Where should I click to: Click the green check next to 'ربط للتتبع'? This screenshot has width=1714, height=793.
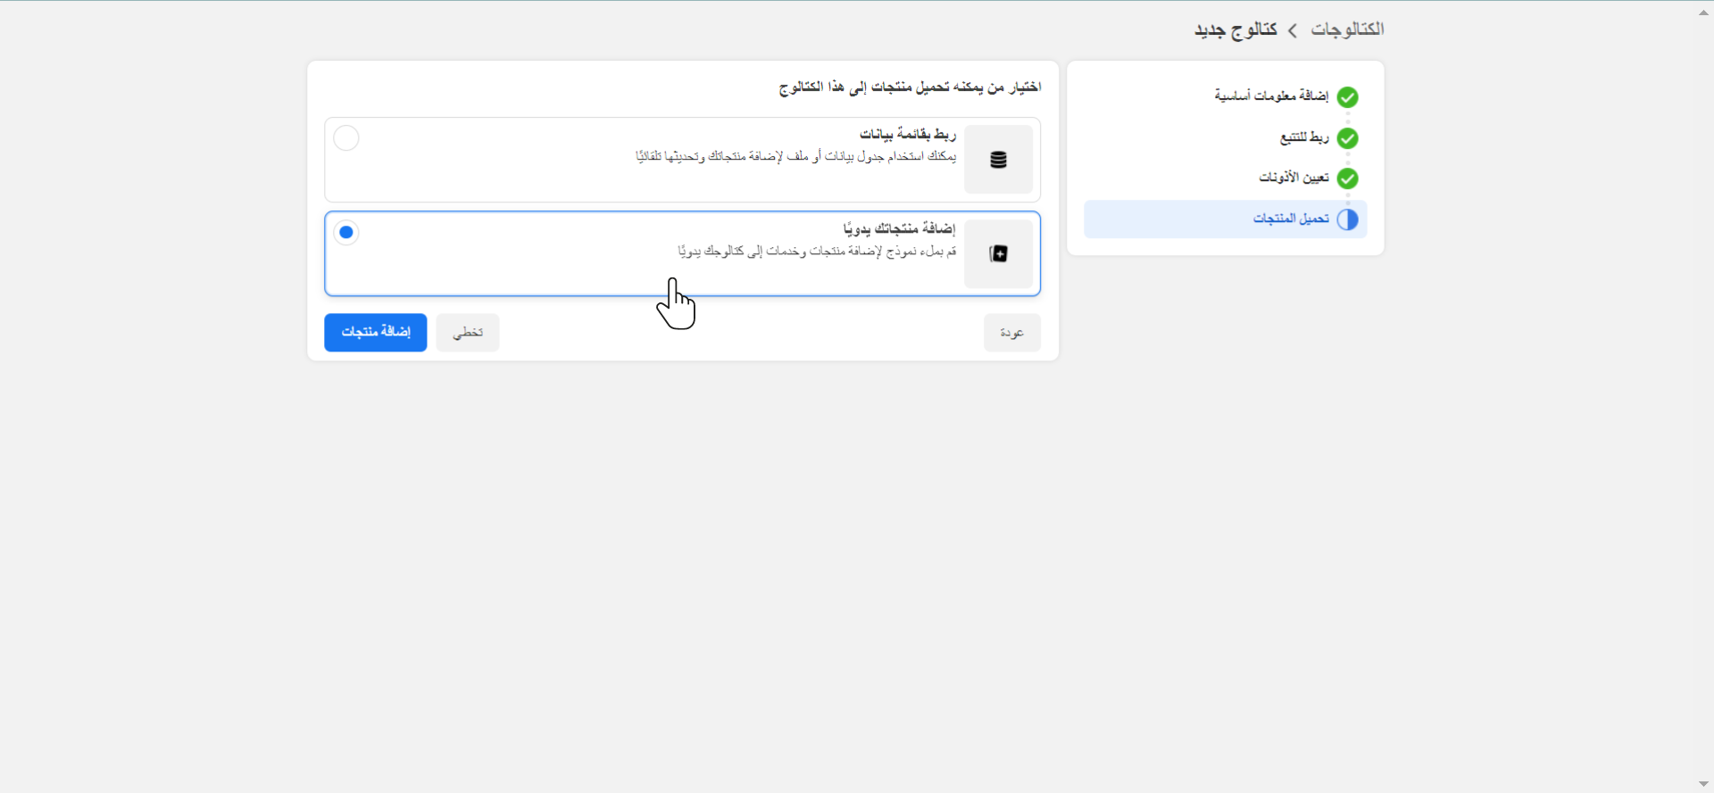tap(1347, 138)
